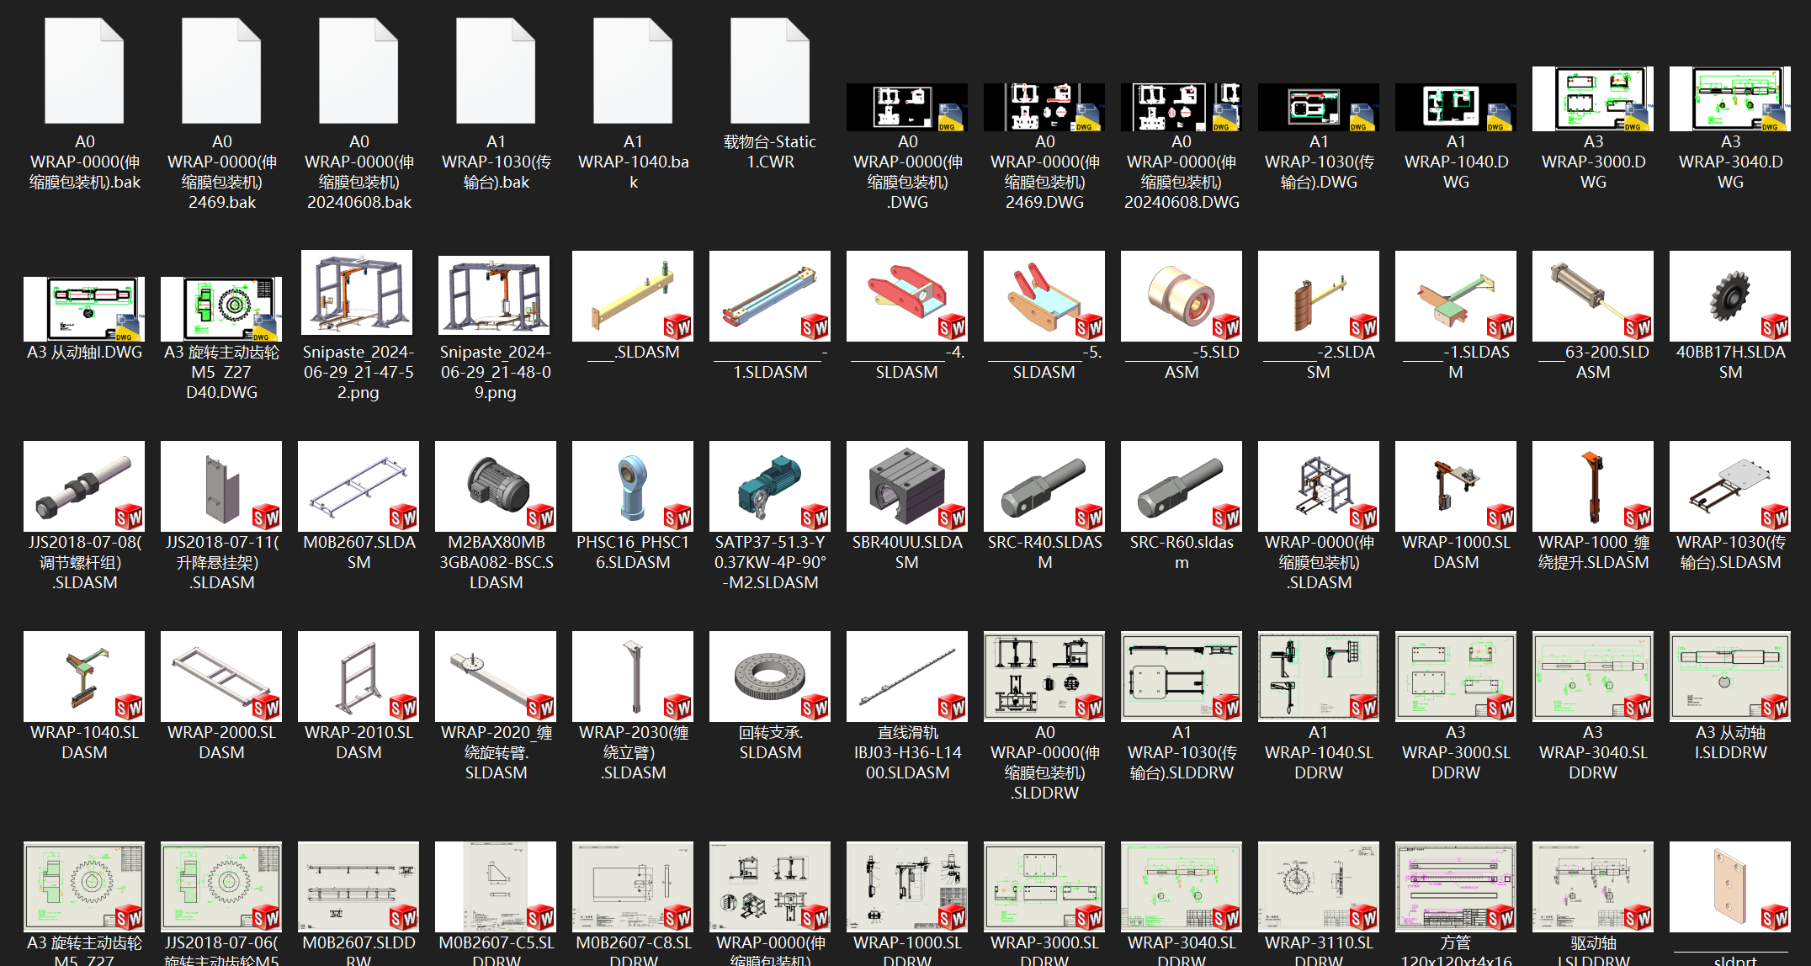Screen dimensions: 1811x966
Task: Select the WRAP-2010.SLDASM file
Action: (x=358, y=676)
